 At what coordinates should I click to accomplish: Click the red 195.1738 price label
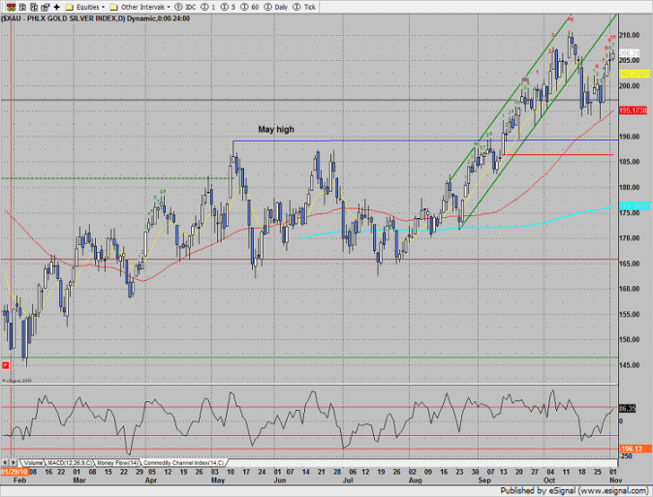point(633,110)
